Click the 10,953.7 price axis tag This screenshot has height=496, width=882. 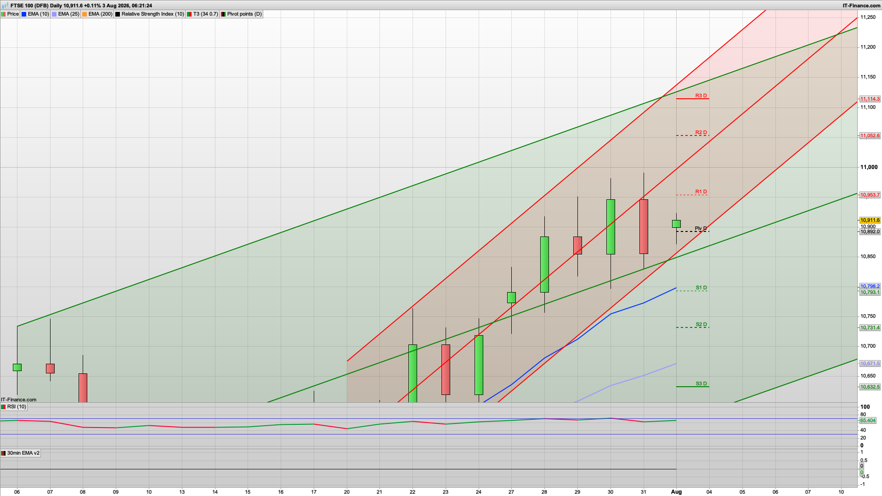tap(870, 195)
